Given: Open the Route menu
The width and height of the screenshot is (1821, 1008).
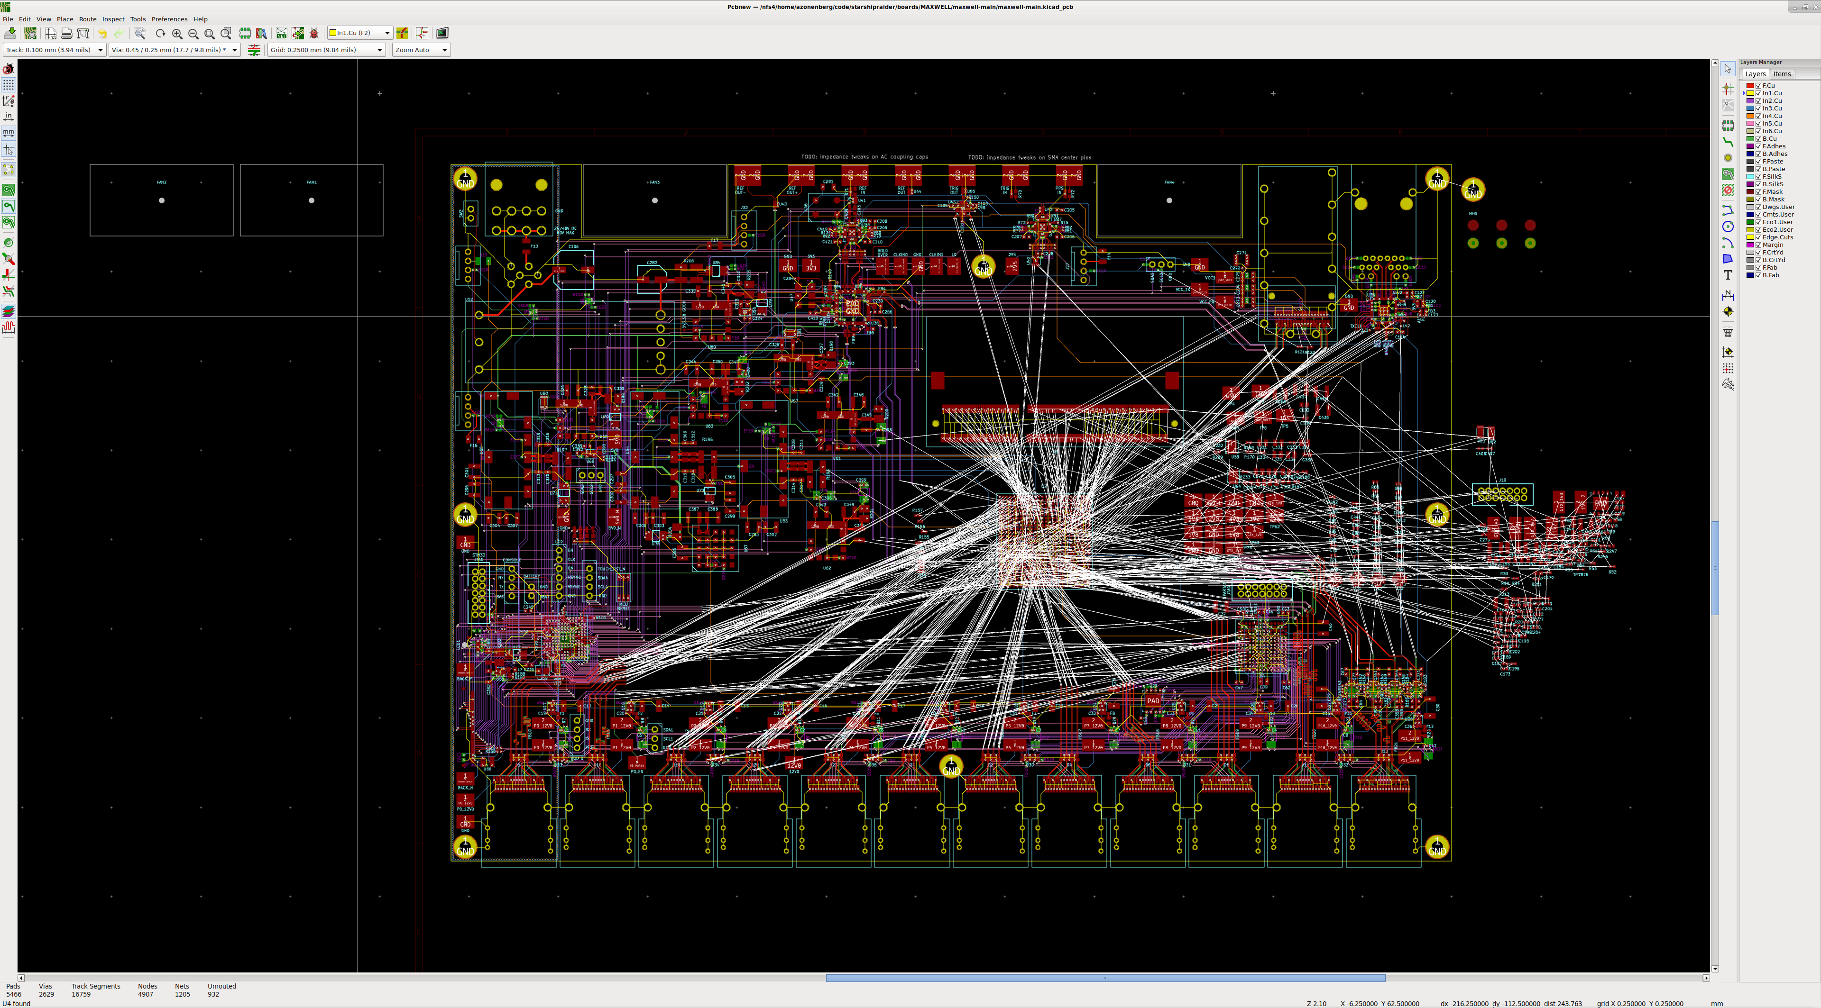Looking at the screenshot, I should point(88,19).
